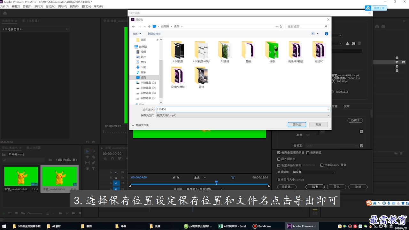Toggle A1 track targeting in timeline
The height and width of the screenshot is (230, 409).
(116, 189)
